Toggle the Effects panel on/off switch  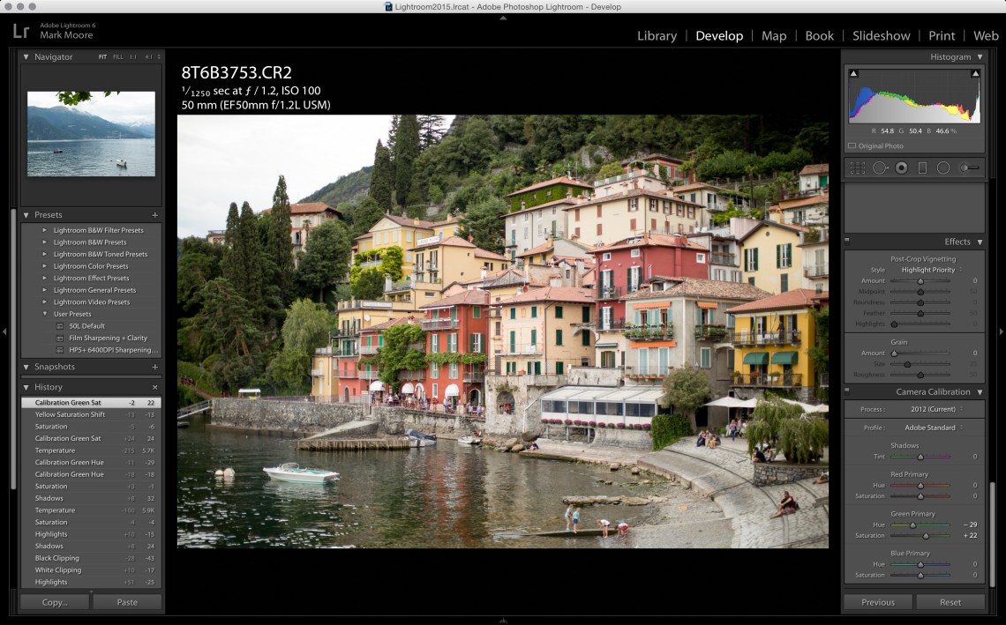[847, 242]
